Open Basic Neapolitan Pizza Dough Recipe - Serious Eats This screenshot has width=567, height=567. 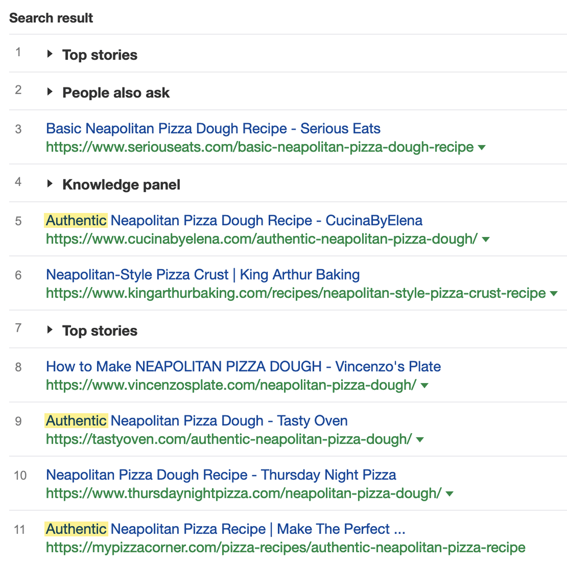coord(213,128)
